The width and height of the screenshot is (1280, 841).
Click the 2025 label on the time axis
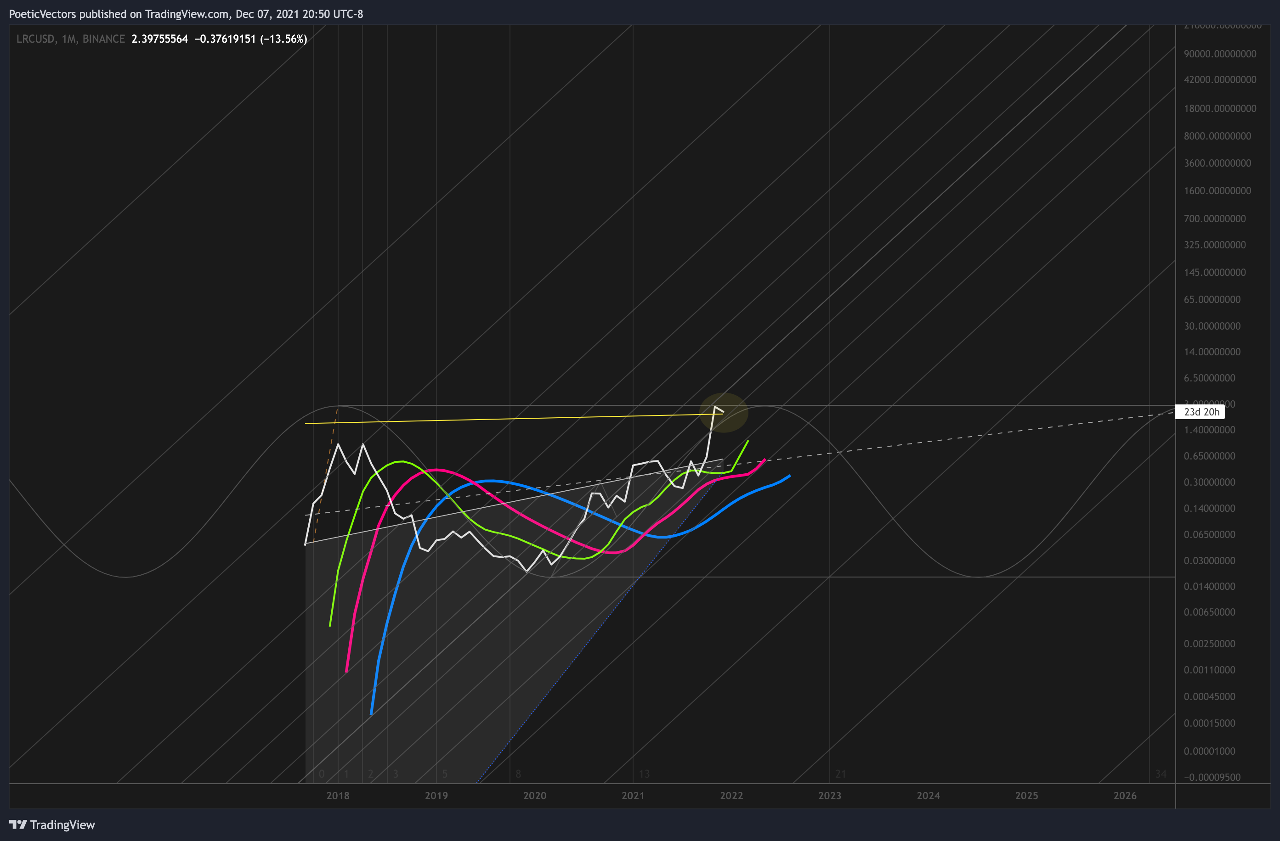tap(1027, 795)
